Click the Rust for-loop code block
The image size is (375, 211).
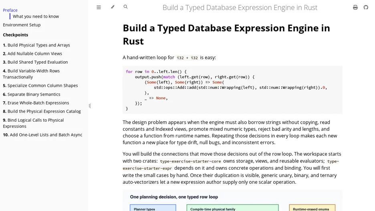(x=232, y=90)
